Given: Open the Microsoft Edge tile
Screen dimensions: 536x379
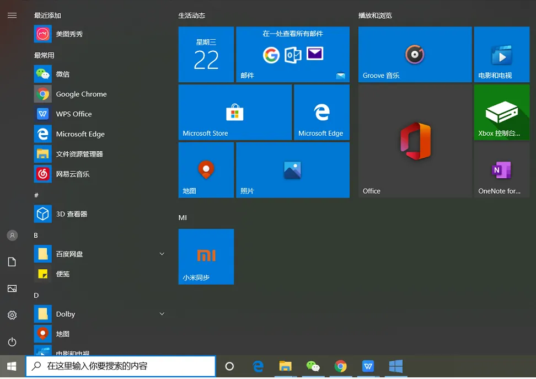Looking at the screenshot, I should click(321, 112).
